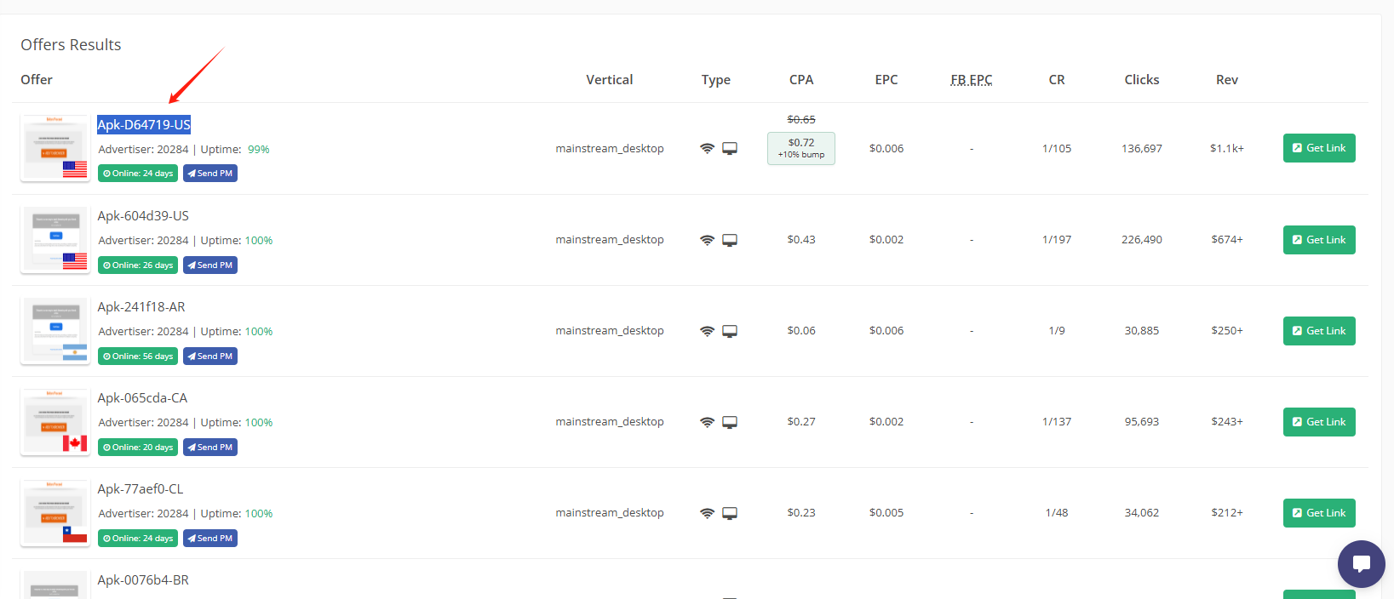Click the desktop monitor icon for Apk-604d39-US
Image resolution: width=1394 pixels, height=599 pixels.
tap(730, 240)
